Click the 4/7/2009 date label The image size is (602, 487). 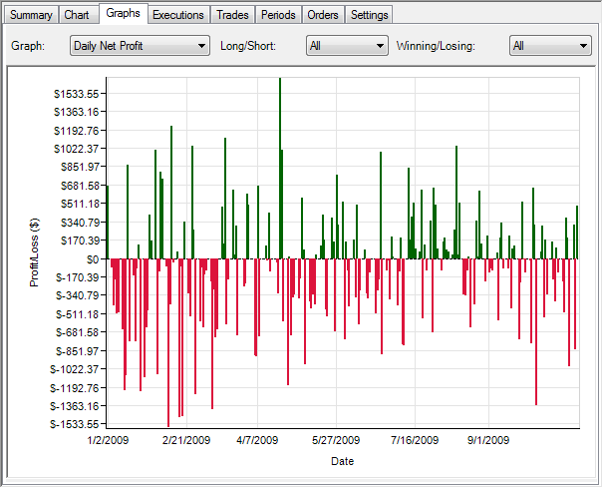pos(257,440)
